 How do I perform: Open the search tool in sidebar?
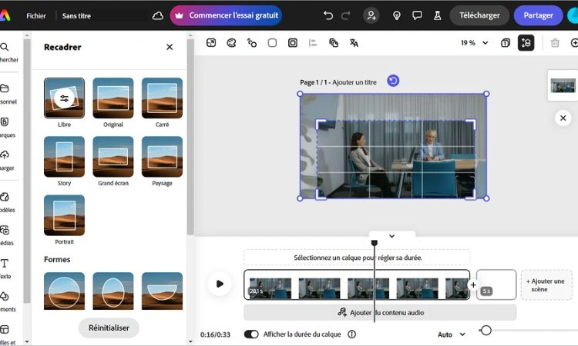(x=5, y=47)
